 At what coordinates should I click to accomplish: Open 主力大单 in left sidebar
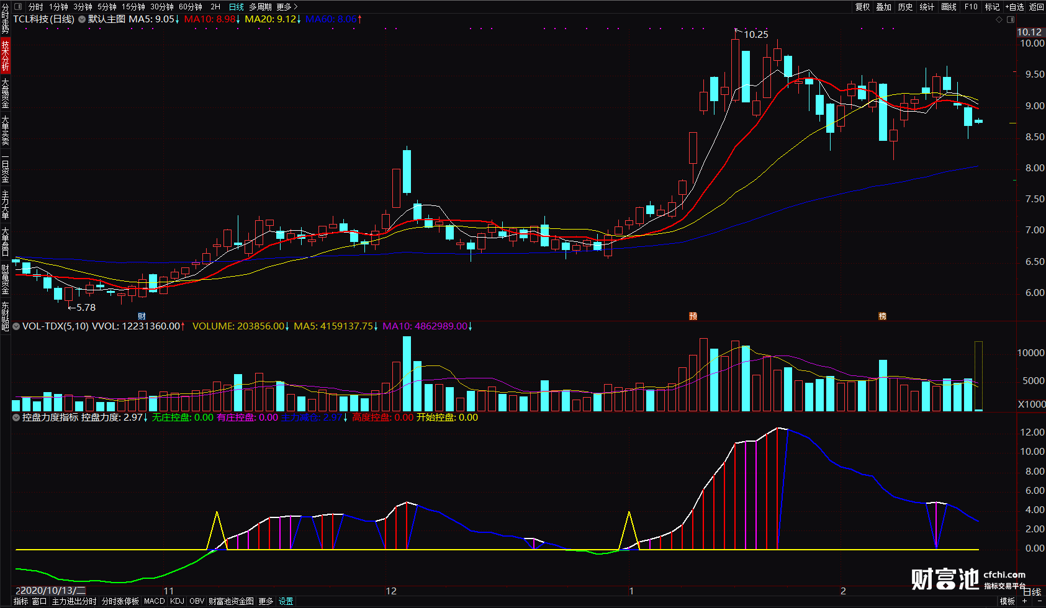(5, 205)
